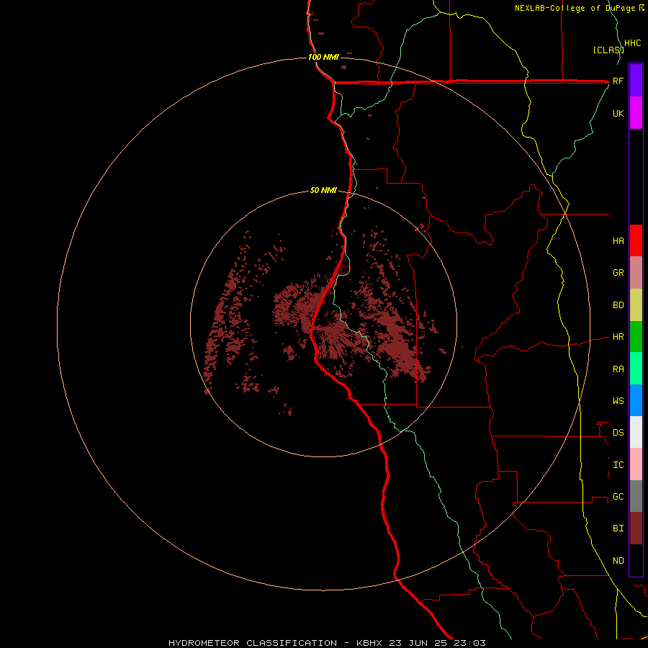Viewport: 648px width, 648px height.
Task: Click the HA legend label
Action: tap(618, 241)
